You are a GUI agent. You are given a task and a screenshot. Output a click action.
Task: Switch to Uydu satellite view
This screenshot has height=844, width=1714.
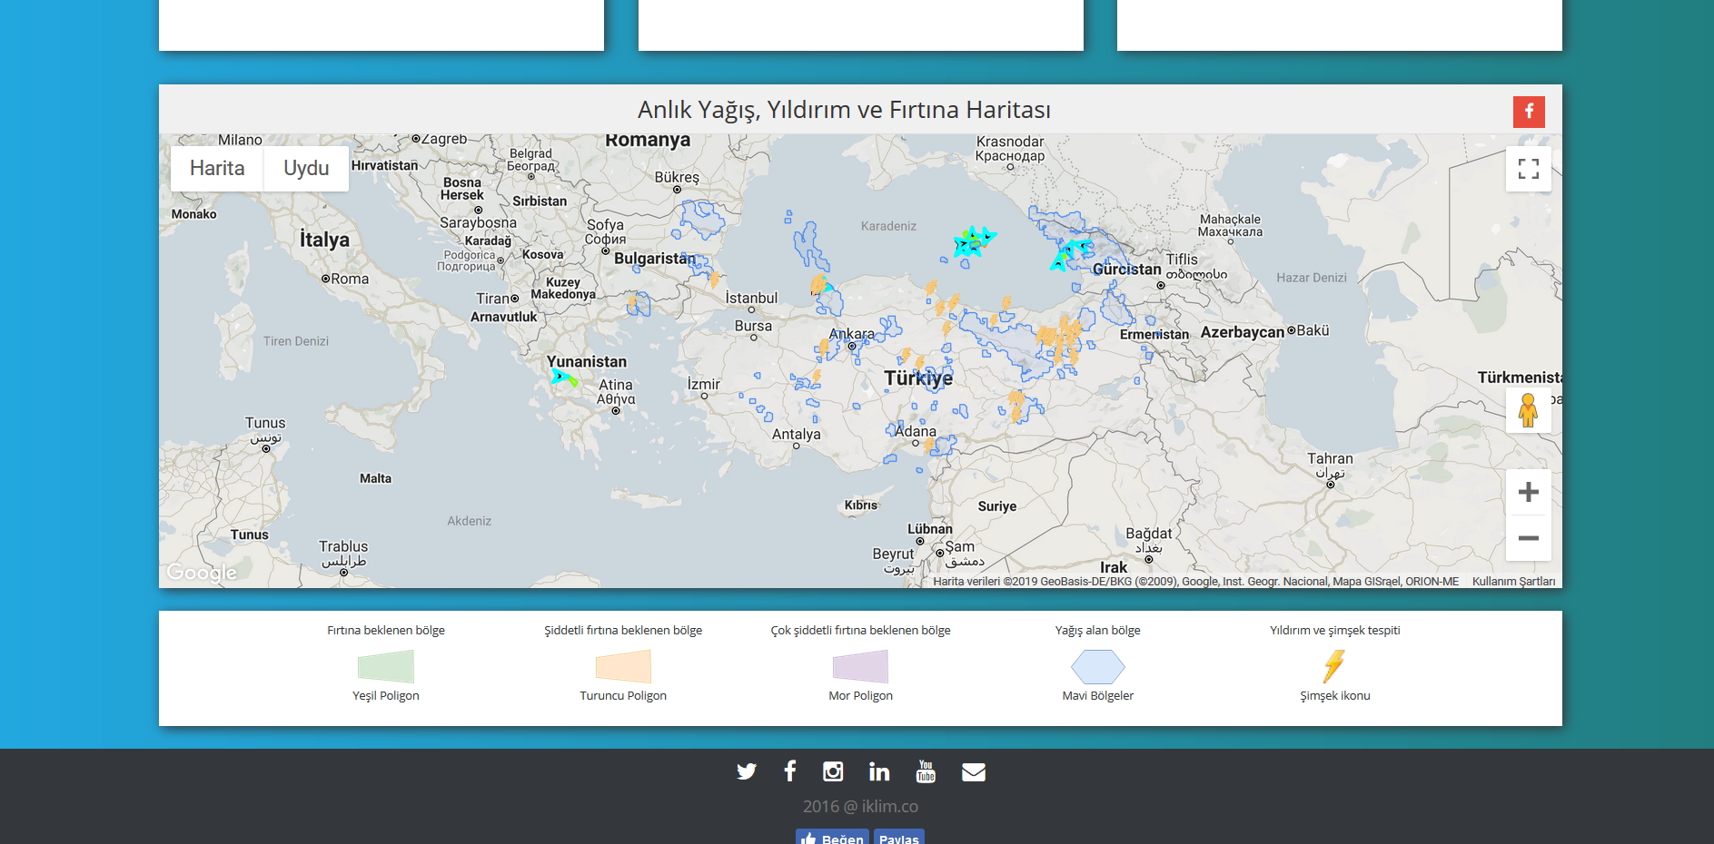click(306, 169)
